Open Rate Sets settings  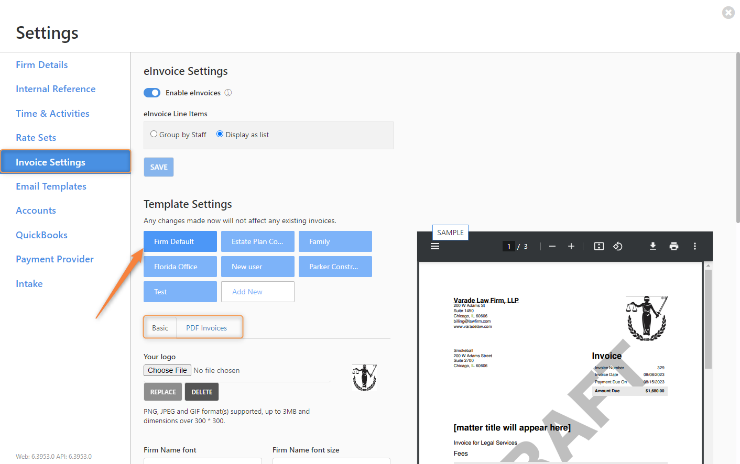36,138
